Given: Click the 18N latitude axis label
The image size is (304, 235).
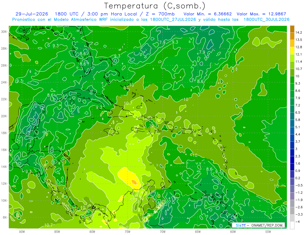Looking at the screenshot, I should (4, 133).
